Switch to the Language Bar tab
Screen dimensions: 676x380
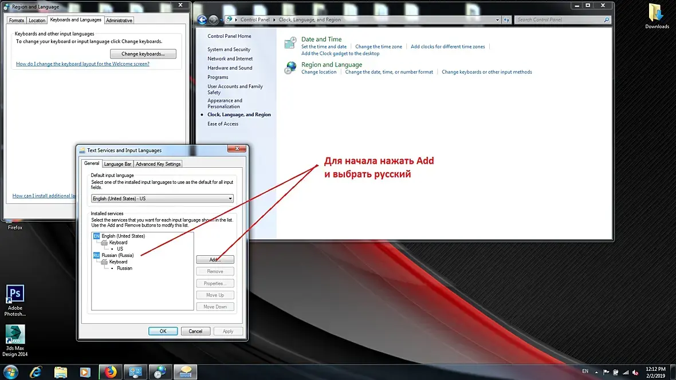pos(117,164)
